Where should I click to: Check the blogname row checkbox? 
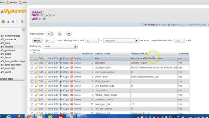click(x=32, y=63)
